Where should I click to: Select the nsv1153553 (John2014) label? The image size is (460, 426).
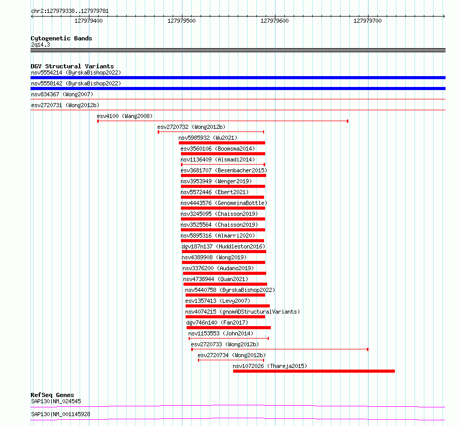click(x=221, y=333)
